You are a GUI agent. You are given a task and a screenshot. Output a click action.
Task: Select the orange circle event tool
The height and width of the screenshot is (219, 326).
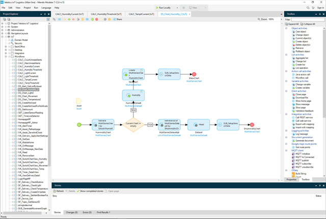click(x=110, y=19)
